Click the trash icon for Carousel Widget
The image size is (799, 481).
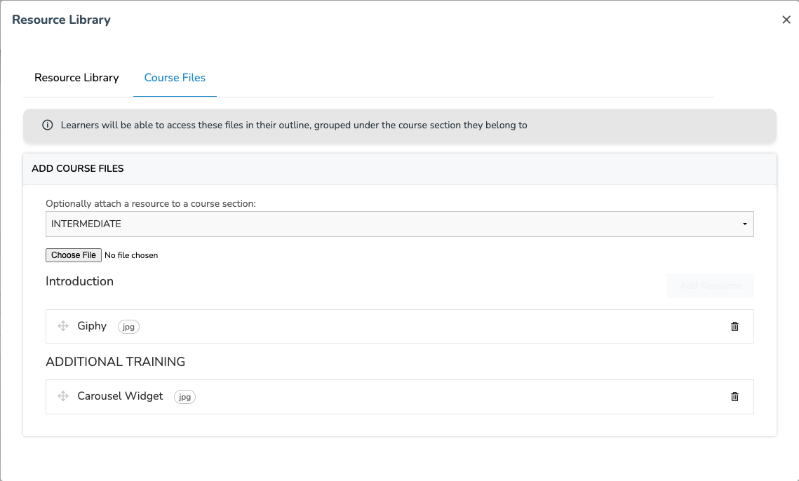click(734, 396)
